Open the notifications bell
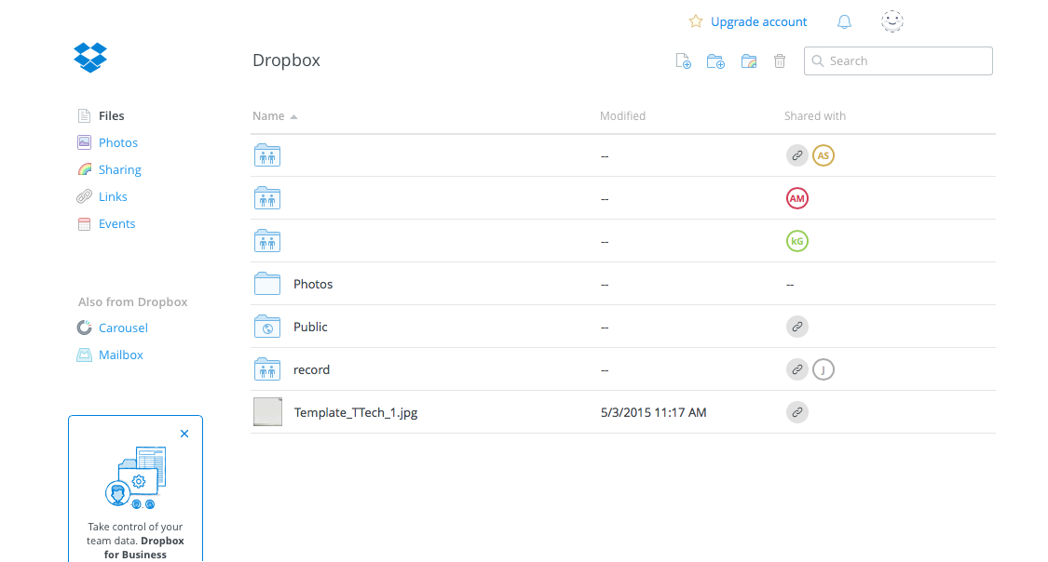 click(x=844, y=22)
